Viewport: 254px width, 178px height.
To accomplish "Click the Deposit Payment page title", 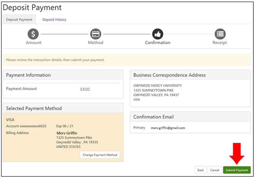I will pyautogui.click(x=32, y=7).
